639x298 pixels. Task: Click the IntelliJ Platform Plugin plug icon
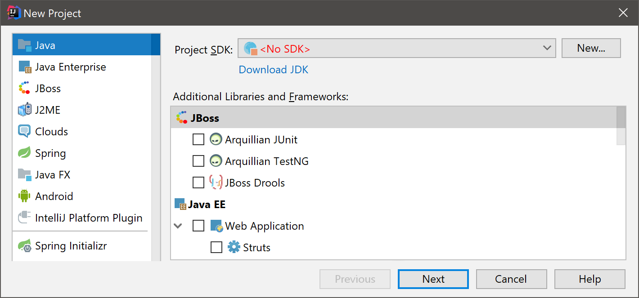pyautogui.click(x=24, y=218)
